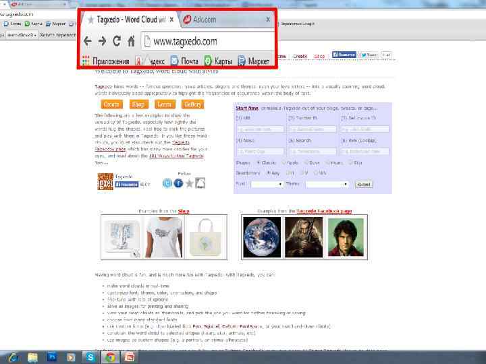This screenshot has width=486, height=364.
Task: Open Skype from the taskbar
Action: [90, 357]
